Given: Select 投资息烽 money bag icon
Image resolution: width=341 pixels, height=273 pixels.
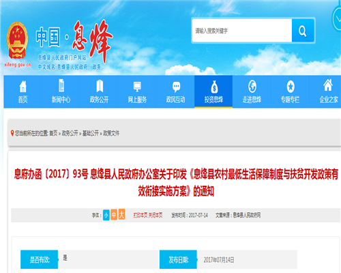Looking at the screenshot, I should click(x=214, y=87).
